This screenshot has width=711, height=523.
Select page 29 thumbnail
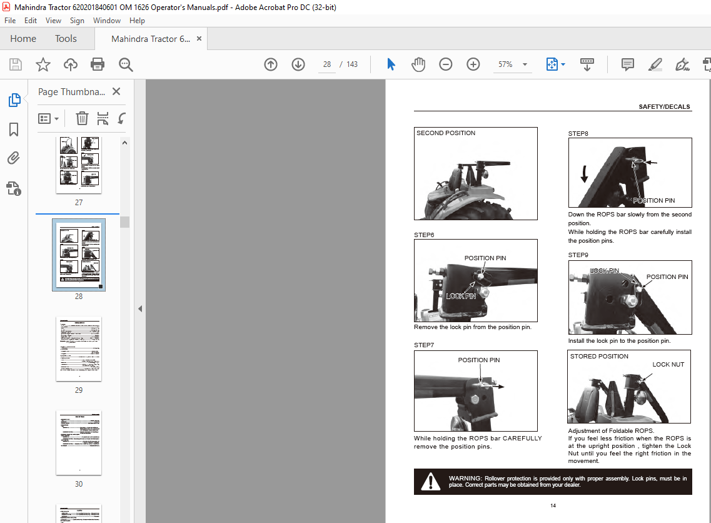[x=78, y=349]
